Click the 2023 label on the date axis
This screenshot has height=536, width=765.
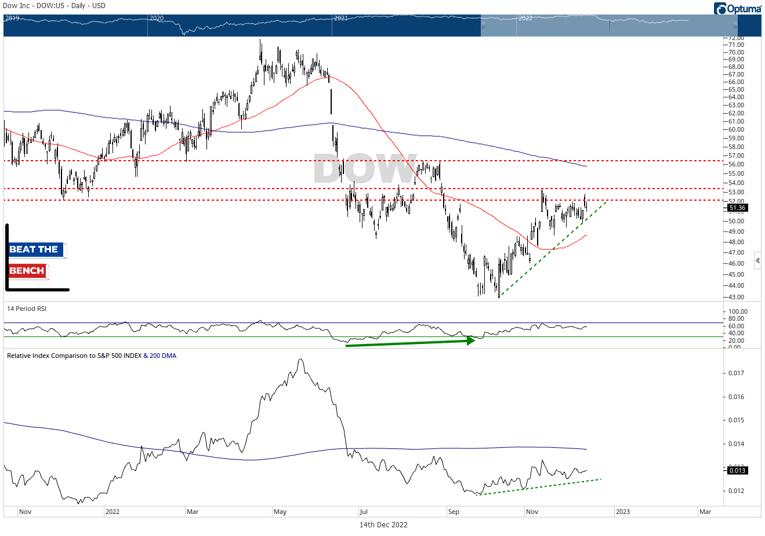tap(622, 512)
